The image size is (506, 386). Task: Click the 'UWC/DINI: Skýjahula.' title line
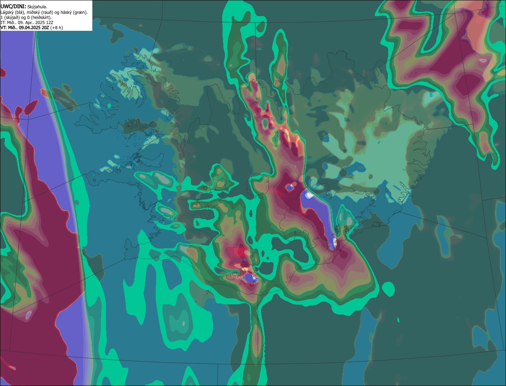24,6
